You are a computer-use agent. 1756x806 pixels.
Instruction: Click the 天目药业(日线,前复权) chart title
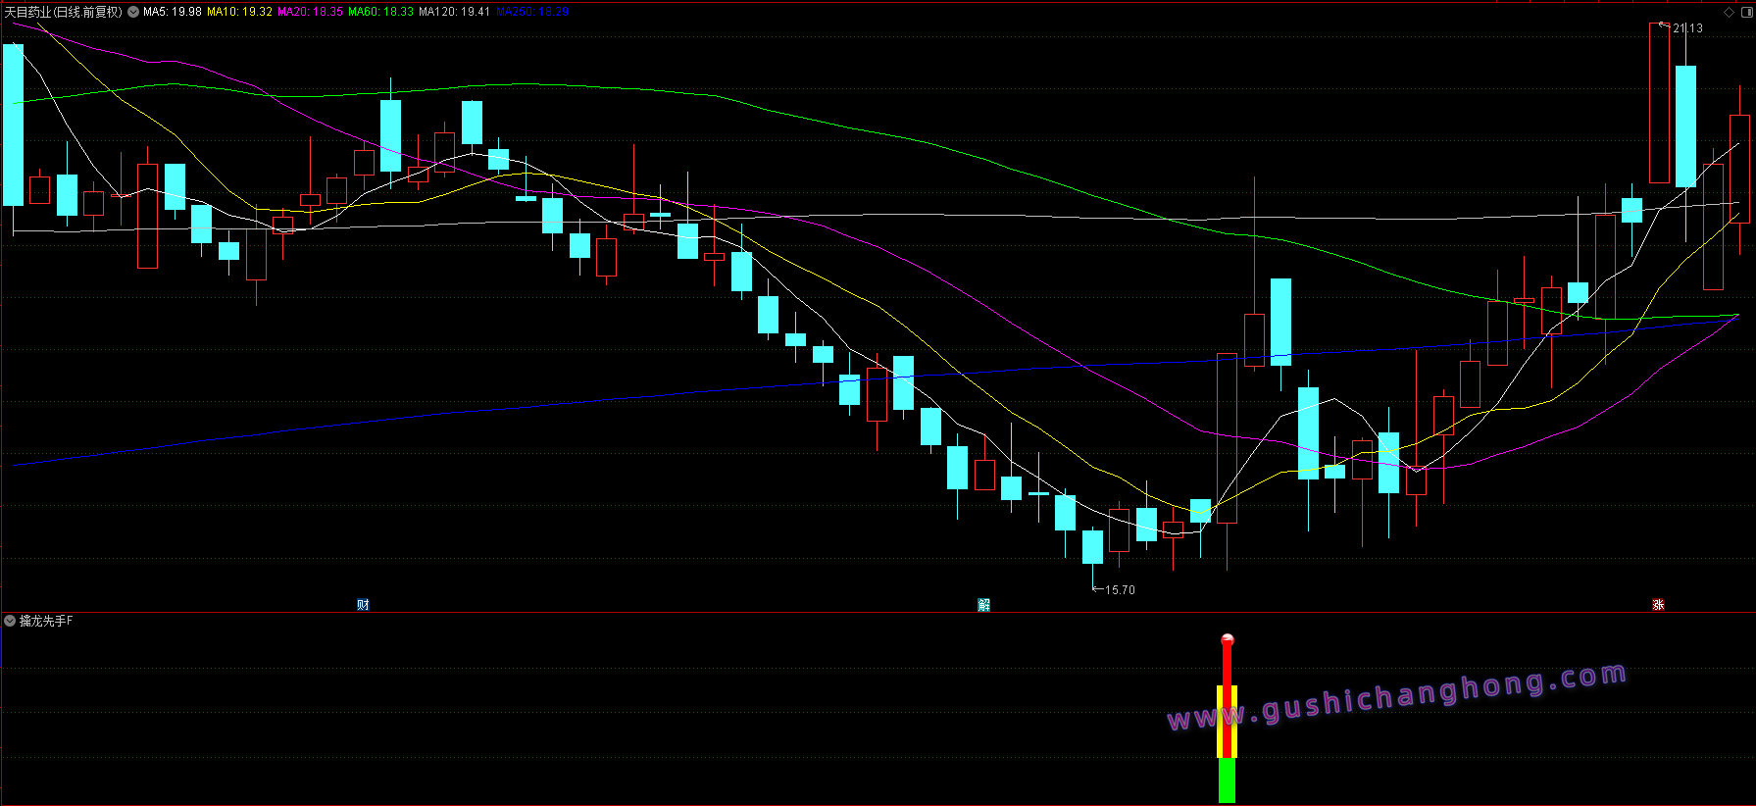(x=64, y=12)
